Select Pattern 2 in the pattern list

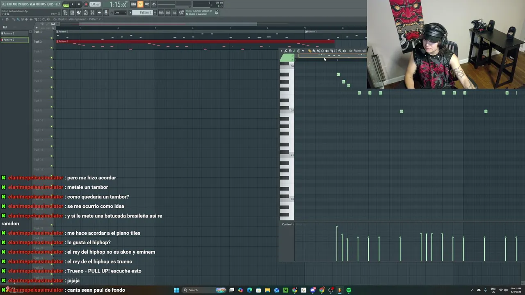(x=14, y=40)
